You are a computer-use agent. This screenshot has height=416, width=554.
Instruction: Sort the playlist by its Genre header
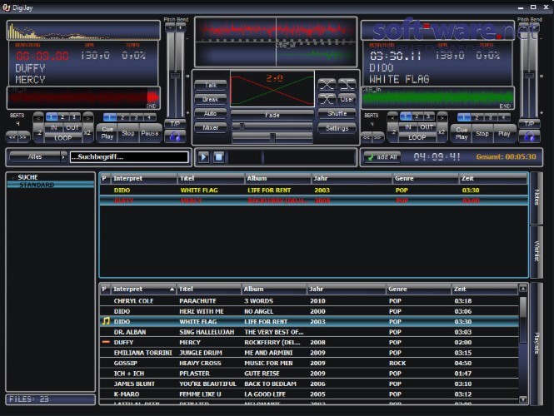click(x=426, y=179)
